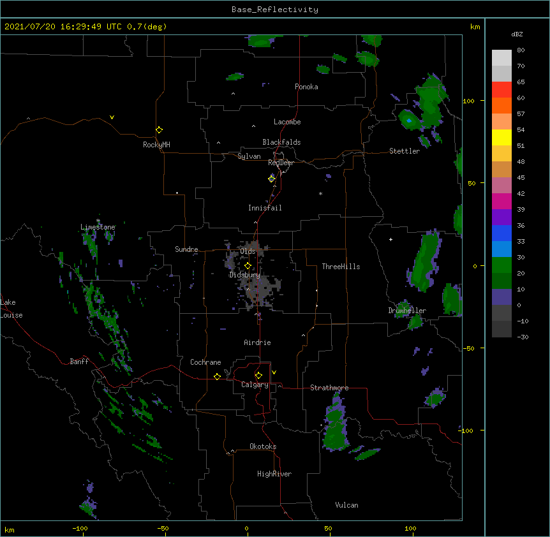Click the yellow diamond marker south of RedDeer
The height and width of the screenshot is (537, 550).
pyautogui.click(x=272, y=179)
